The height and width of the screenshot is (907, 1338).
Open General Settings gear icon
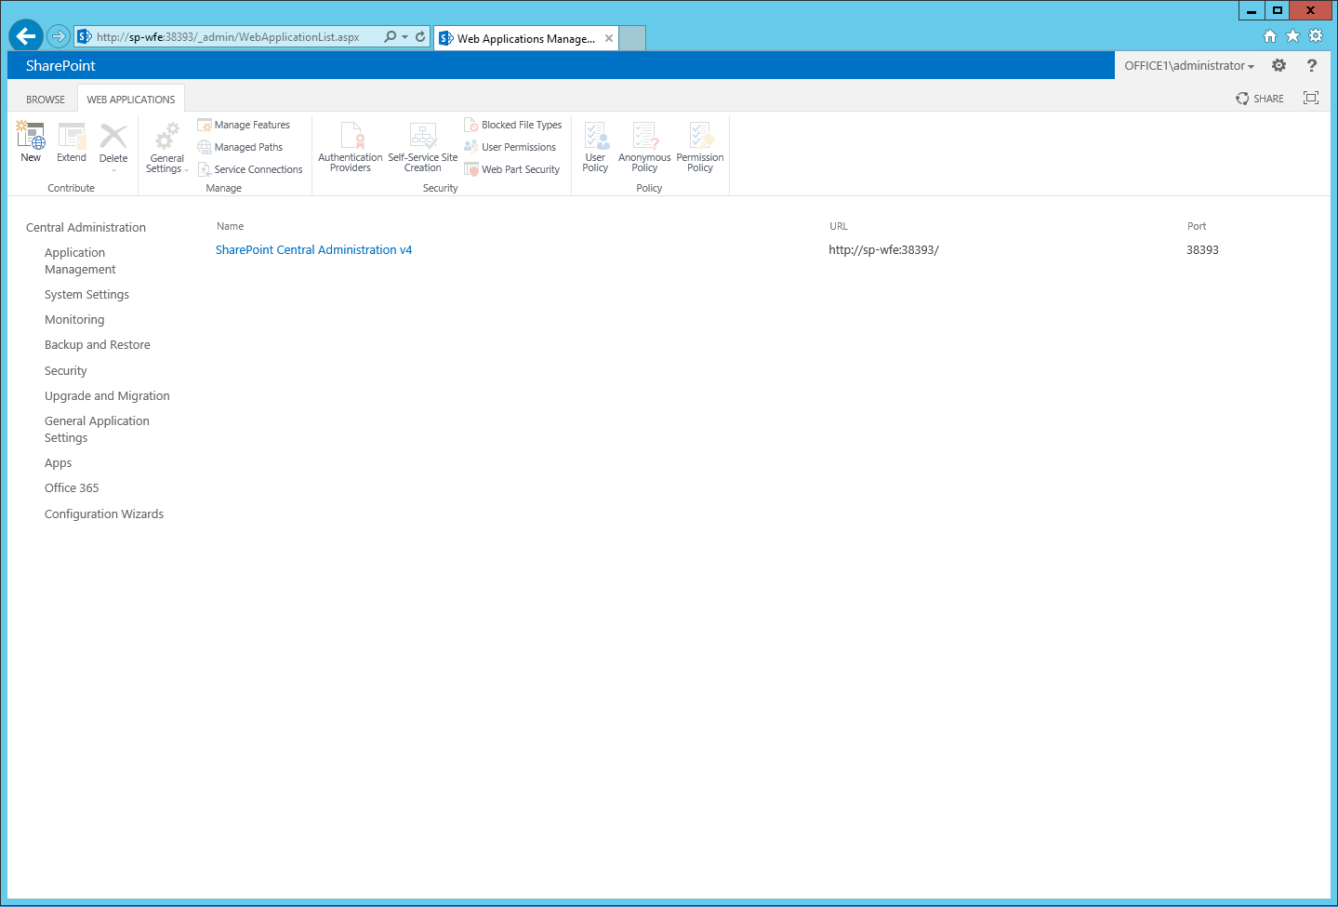(x=166, y=137)
